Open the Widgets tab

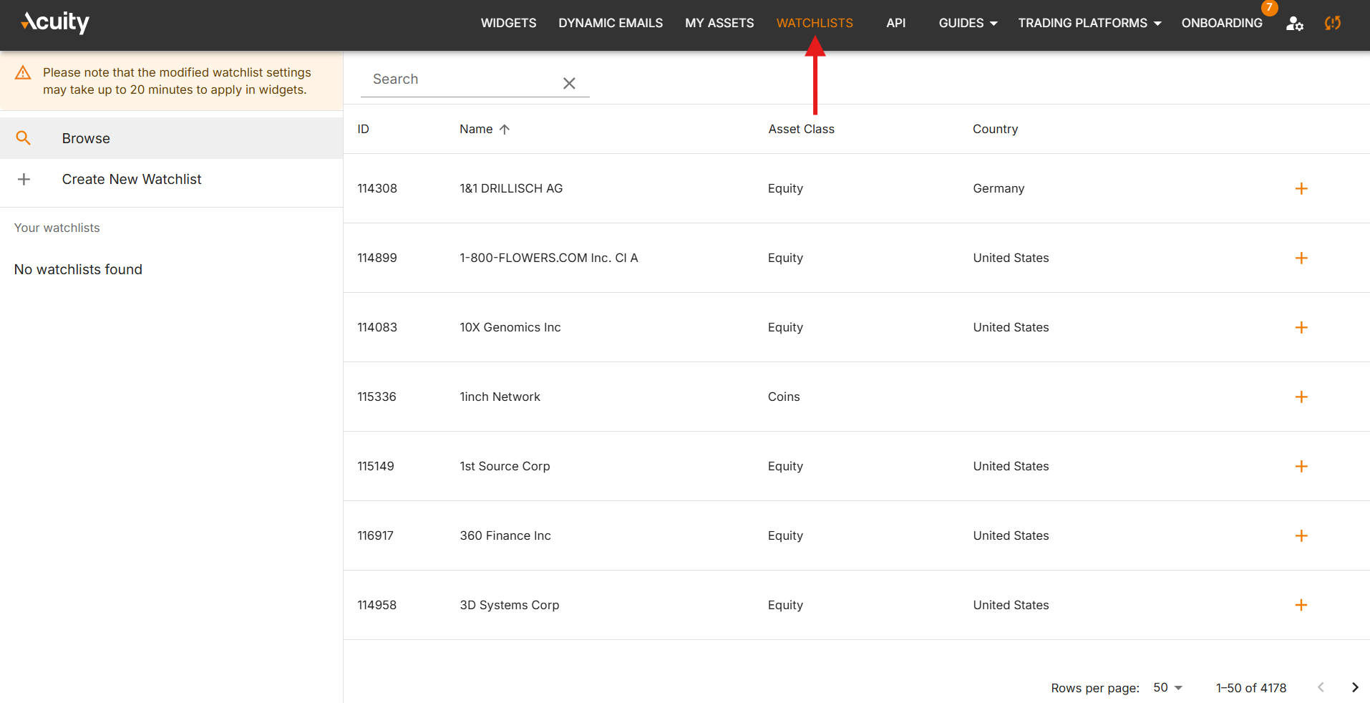click(x=508, y=23)
